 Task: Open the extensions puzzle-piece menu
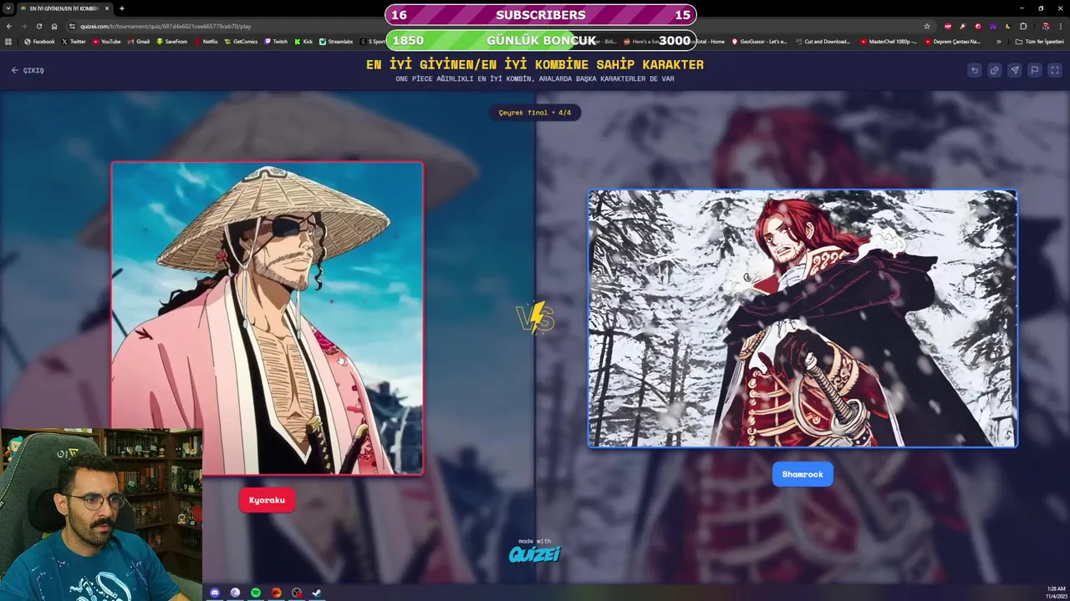point(1023,26)
